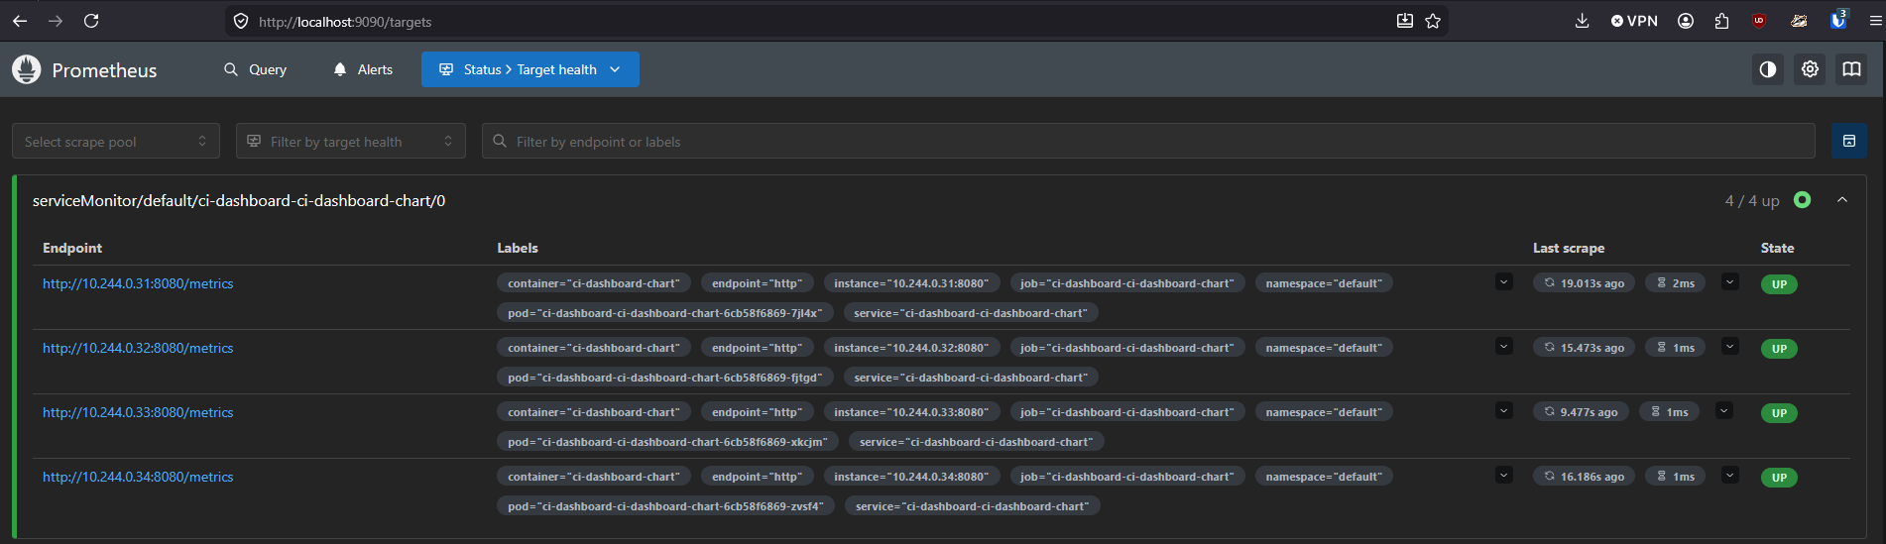Open the browser account profile icon
This screenshot has width=1886, height=544.
pos(1686,21)
